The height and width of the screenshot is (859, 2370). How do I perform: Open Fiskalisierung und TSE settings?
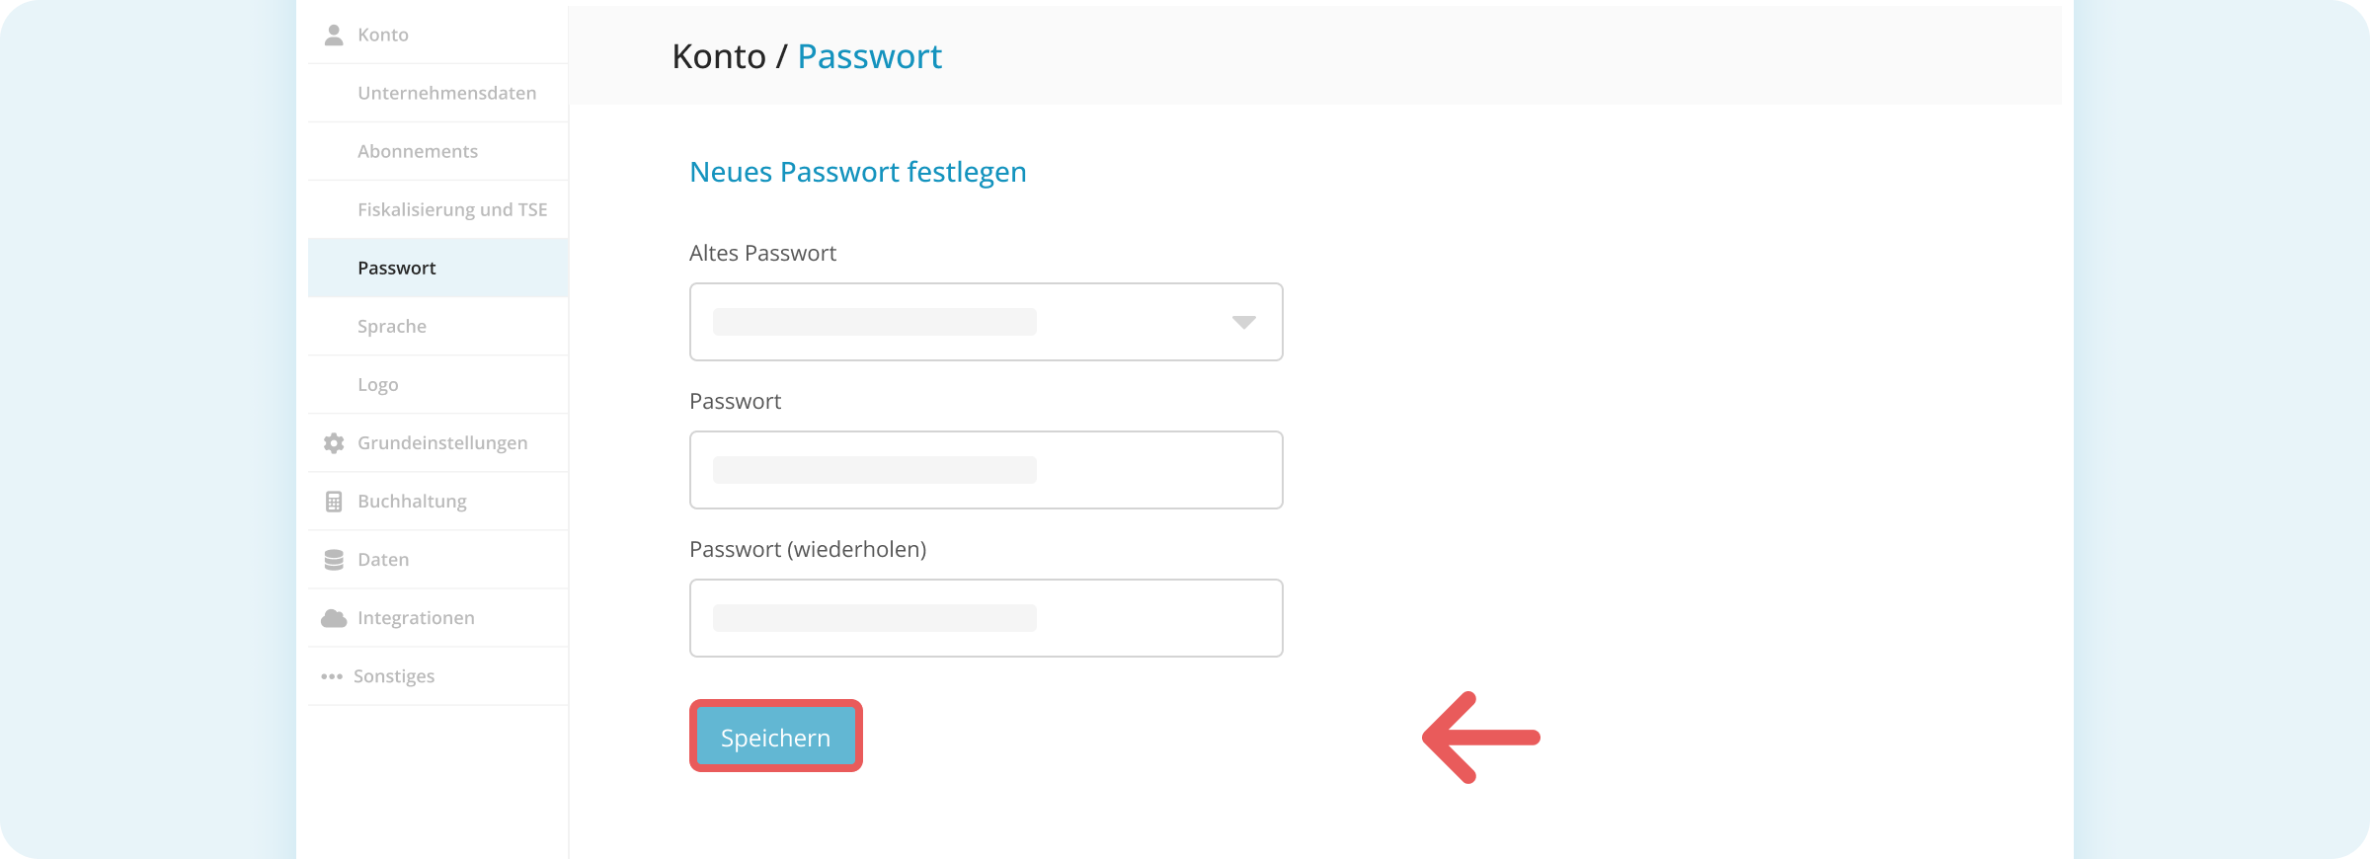coord(453,208)
